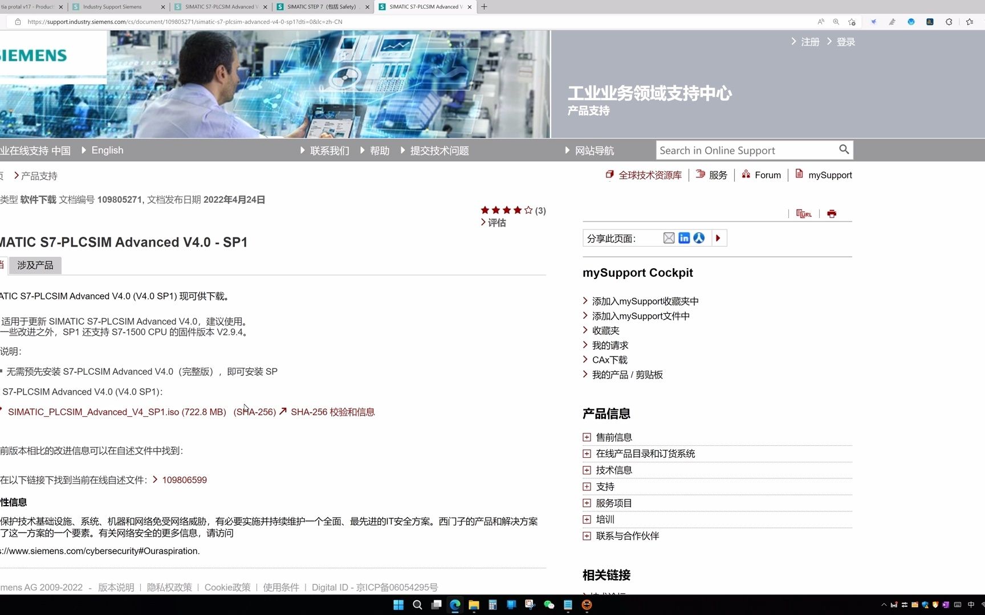Click the view site information lock icon
The image size is (985, 615).
coord(18,22)
